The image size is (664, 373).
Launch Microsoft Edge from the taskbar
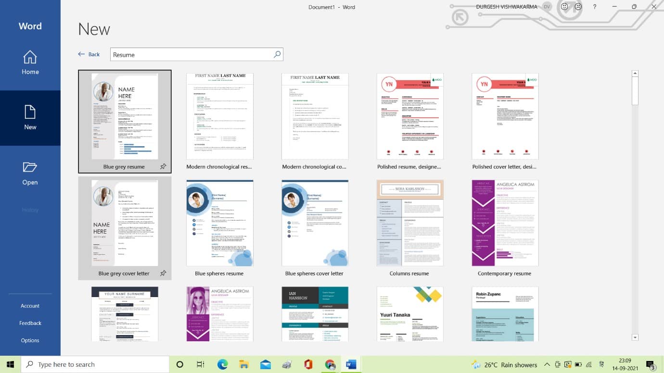pos(222,364)
